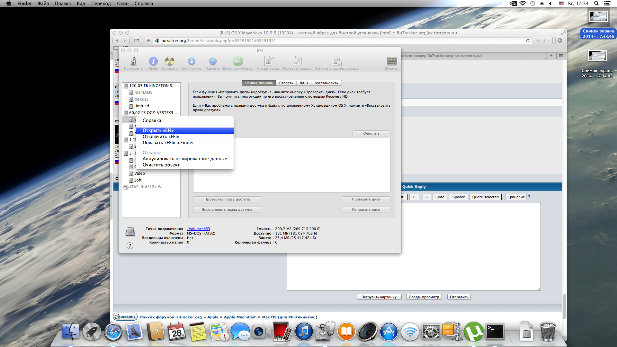
Task: Select 120,03 ГБ KINGSTON disk in sidebar
Action: click(x=151, y=86)
